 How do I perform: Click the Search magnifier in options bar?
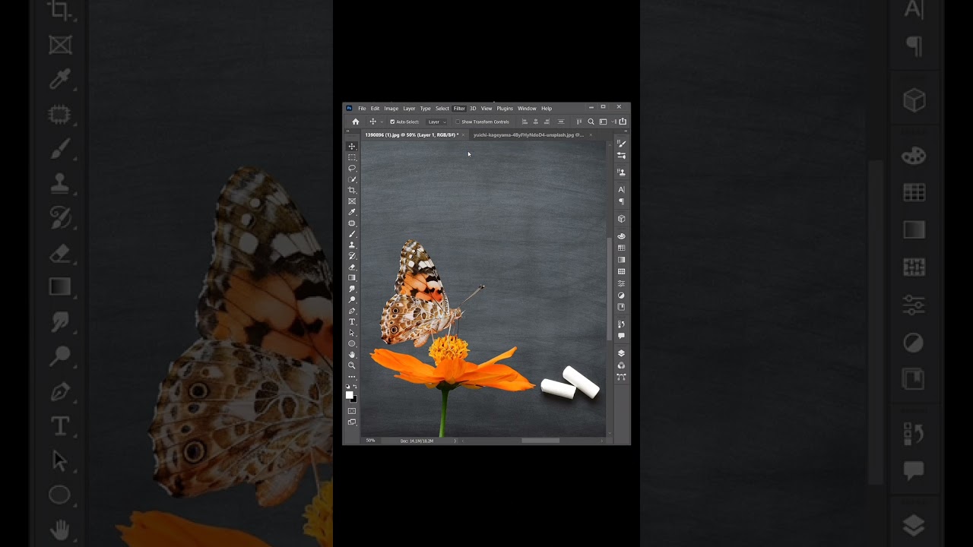pos(591,122)
